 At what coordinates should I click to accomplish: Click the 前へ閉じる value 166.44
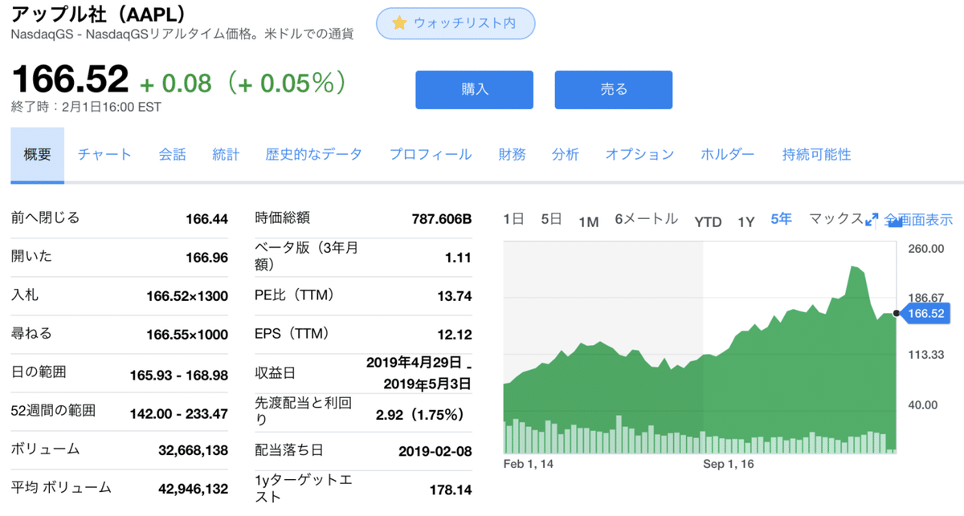tap(206, 219)
